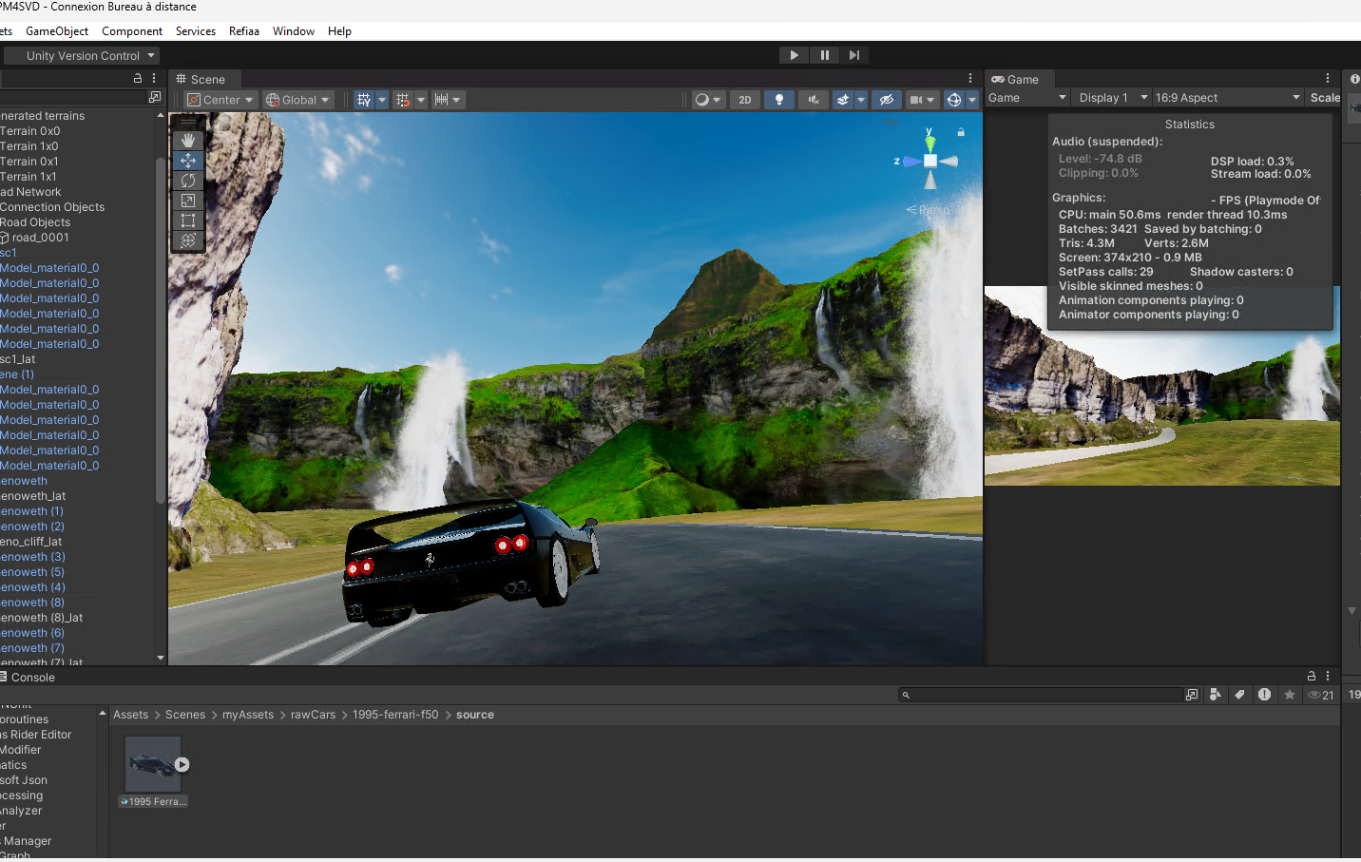This screenshot has height=862, width=1361.
Task: Toggle 2D view mode in Scene
Action: pyautogui.click(x=745, y=100)
